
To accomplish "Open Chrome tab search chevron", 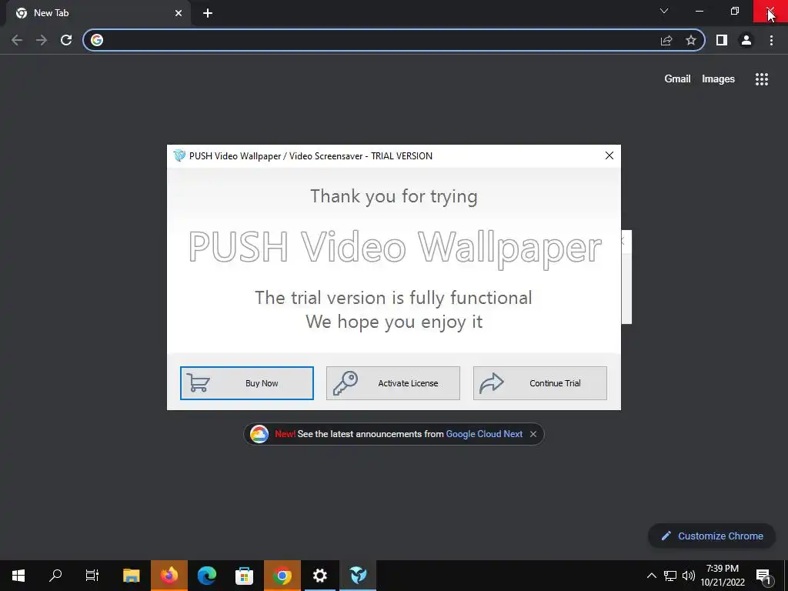I will coord(664,11).
